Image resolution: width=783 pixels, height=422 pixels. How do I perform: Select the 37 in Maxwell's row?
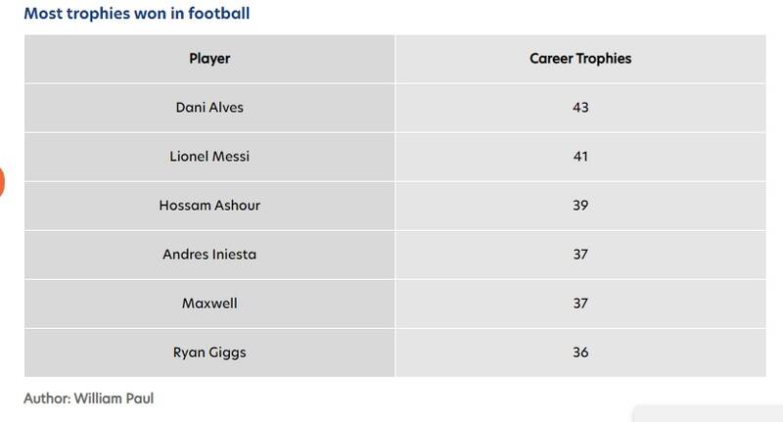580,304
